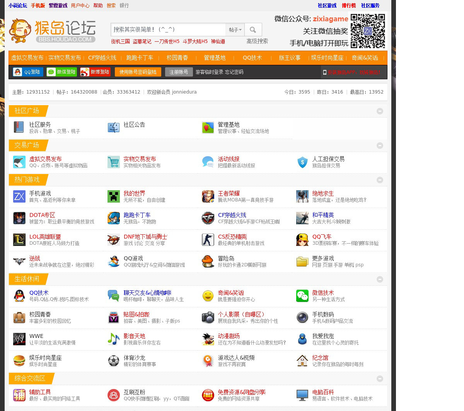Click the 跑跑卡丁车 character icon
The image size is (464, 411).
[x=114, y=218]
